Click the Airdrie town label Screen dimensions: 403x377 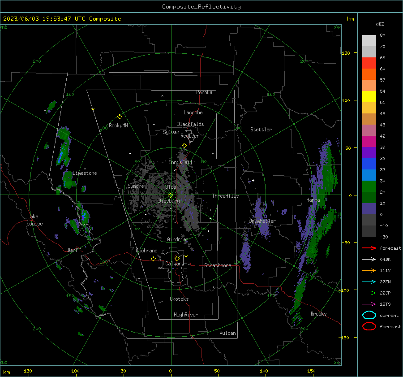pyautogui.click(x=176, y=239)
